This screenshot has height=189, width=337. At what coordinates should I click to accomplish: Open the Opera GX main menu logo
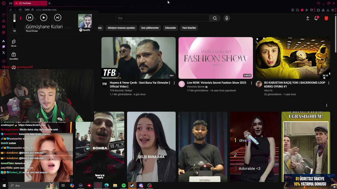[3, 3]
